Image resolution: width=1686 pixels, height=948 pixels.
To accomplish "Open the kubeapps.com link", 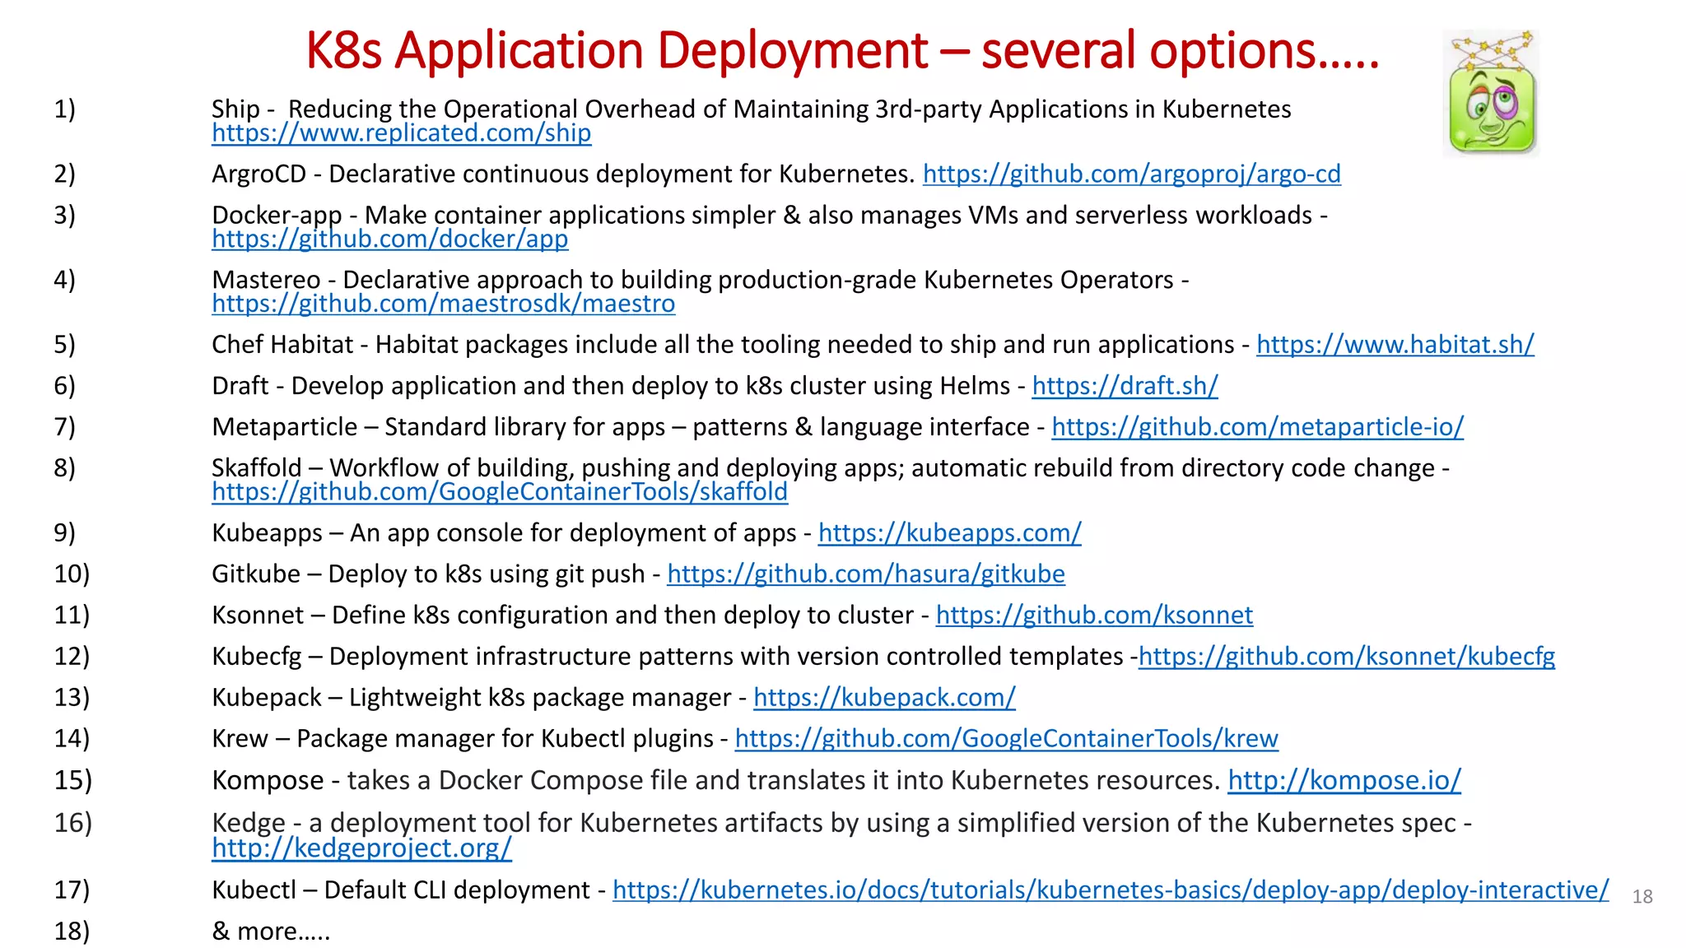I will click(x=950, y=533).
